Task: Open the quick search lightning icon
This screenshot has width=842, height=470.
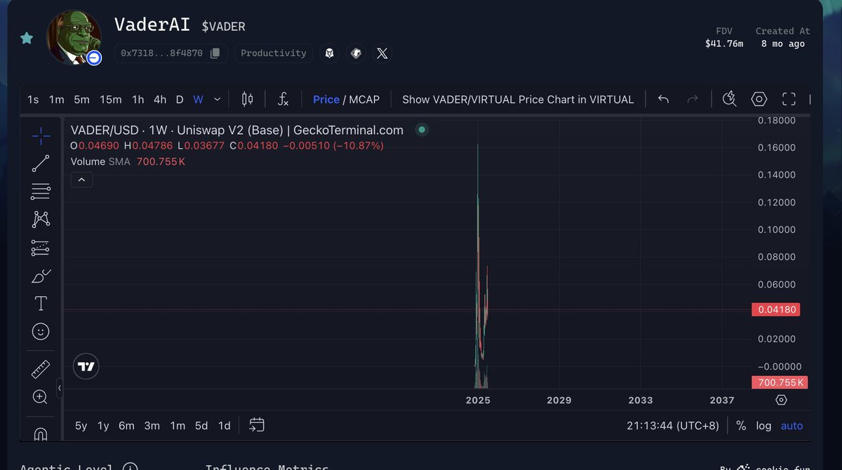Action: pos(729,99)
